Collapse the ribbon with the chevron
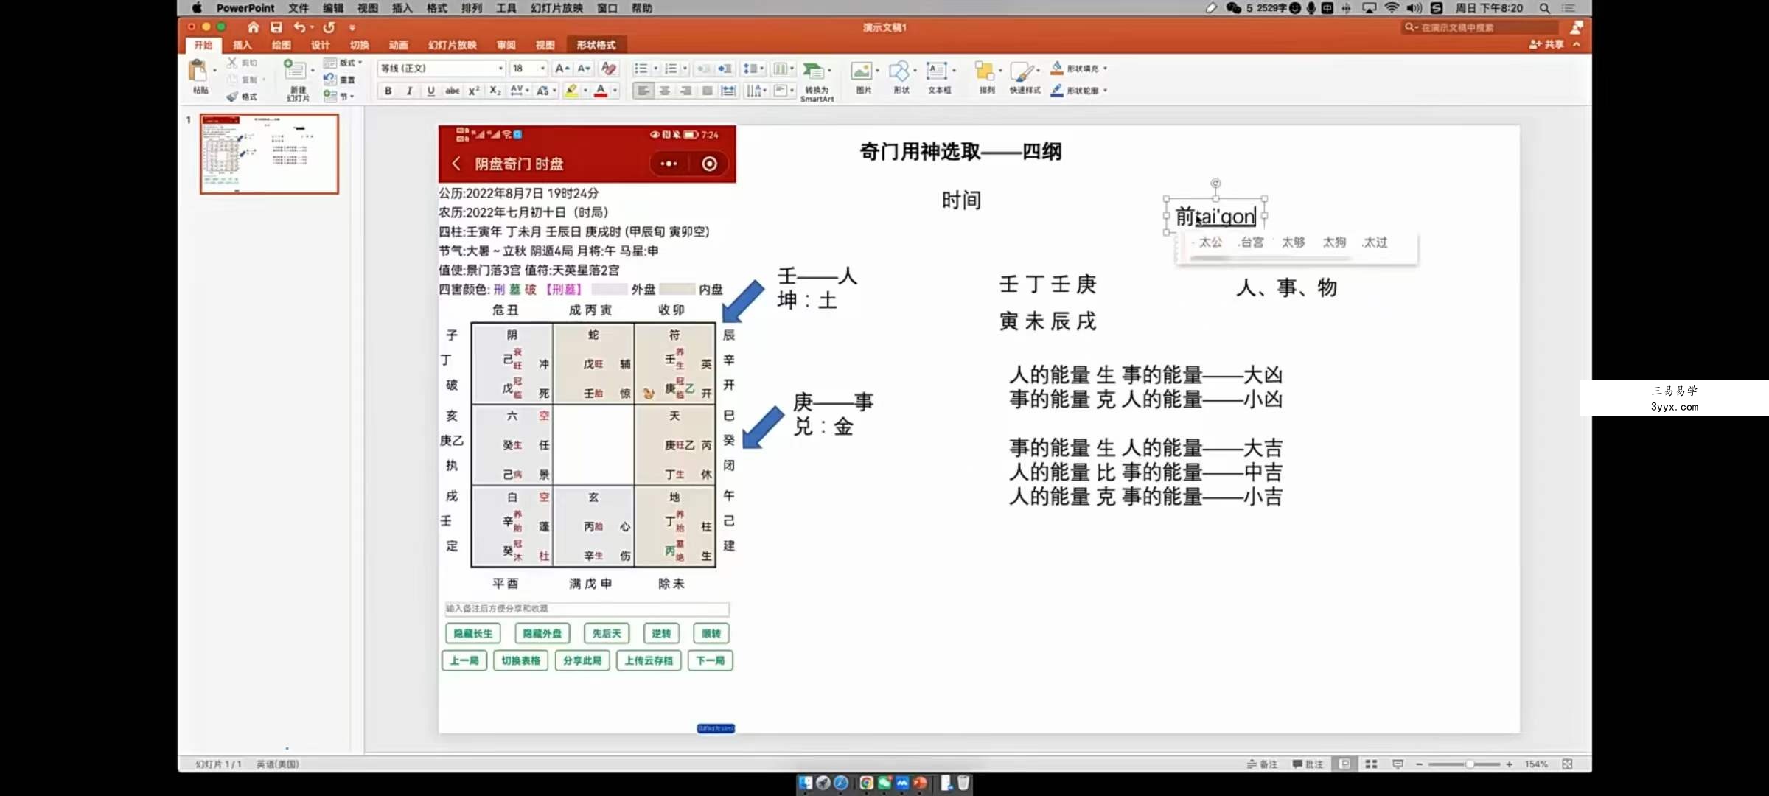Screen dimensions: 1769x796 [x=1577, y=44]
